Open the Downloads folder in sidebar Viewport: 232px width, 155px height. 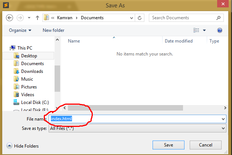pos(32,71)
